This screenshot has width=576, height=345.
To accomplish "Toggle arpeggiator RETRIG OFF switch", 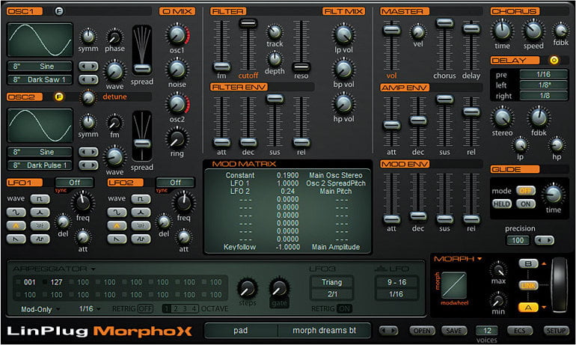I will coord(146,308).
